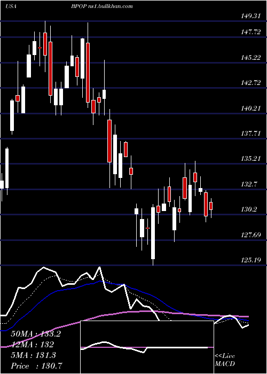This screenshot has height=374, width=267.
Task: Click inside the MACD inset chart box
Action: 147,347
